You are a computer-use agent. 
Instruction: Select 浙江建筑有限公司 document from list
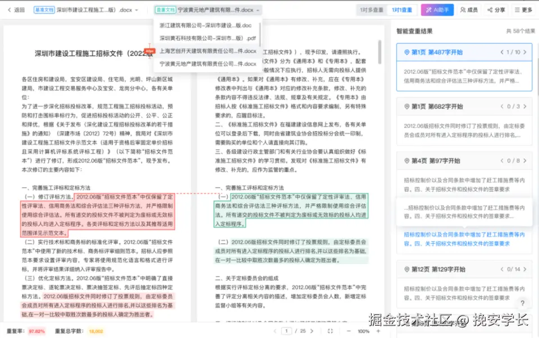205,25
